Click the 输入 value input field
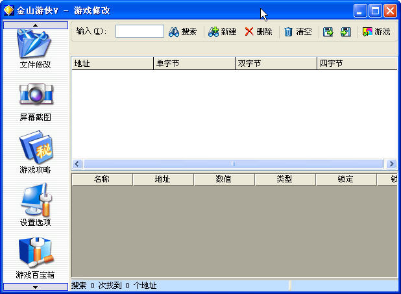Viewport: 401px width, 294px height. [140, 31]
